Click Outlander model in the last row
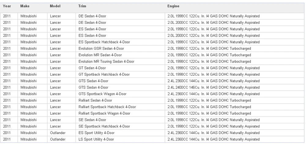Screen dimensions: 306x144 click(58, 139)
